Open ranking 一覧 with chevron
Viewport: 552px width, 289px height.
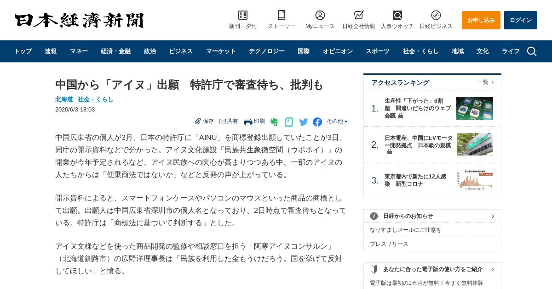pos(486,82)
